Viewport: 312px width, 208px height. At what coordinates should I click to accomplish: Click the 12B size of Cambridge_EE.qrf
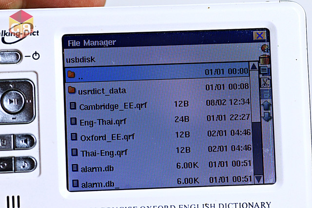(x=181, y=104)
